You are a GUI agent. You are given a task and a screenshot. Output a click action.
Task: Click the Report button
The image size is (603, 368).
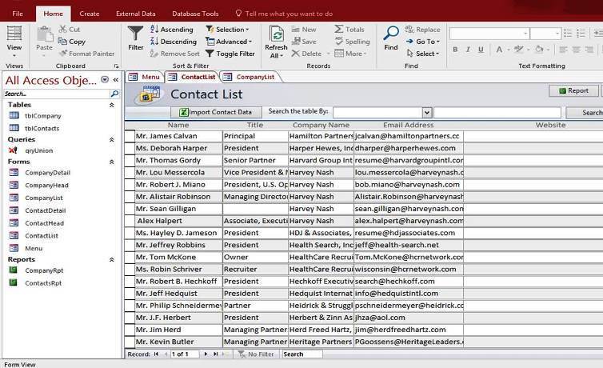[573, 91]
